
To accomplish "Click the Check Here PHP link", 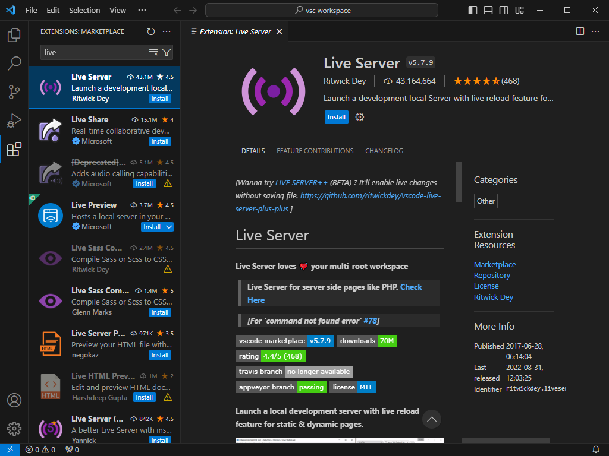I will pyautogui.click(x=411, y=287).
